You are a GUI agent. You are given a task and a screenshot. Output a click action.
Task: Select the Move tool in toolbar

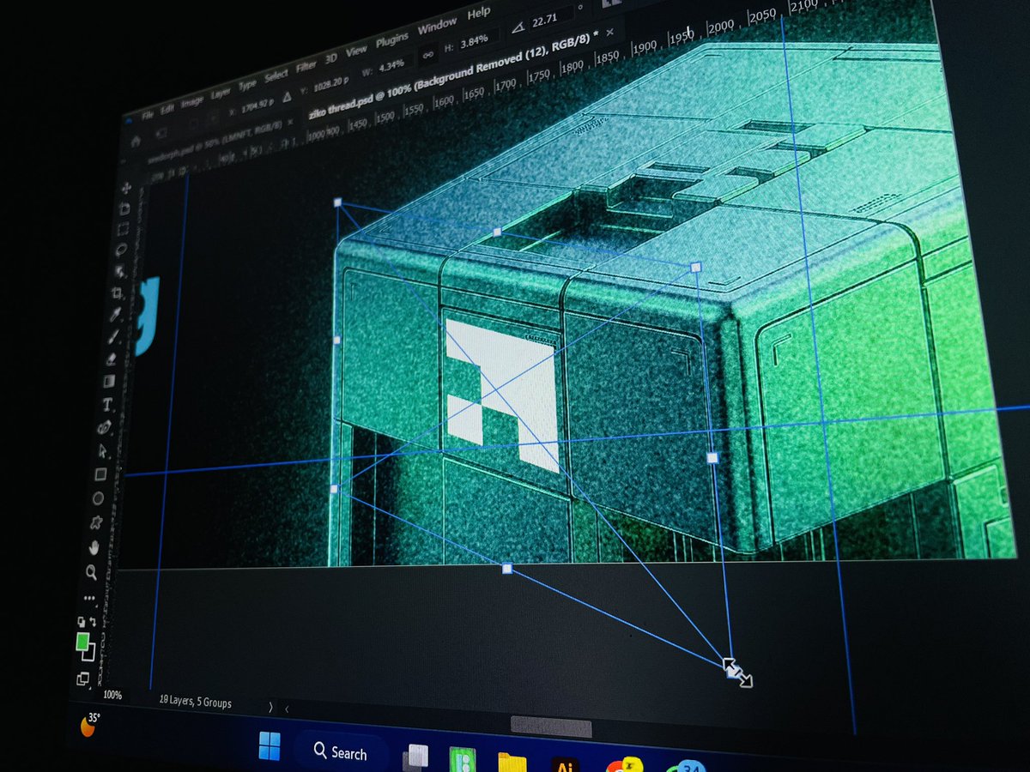[126, 188]
